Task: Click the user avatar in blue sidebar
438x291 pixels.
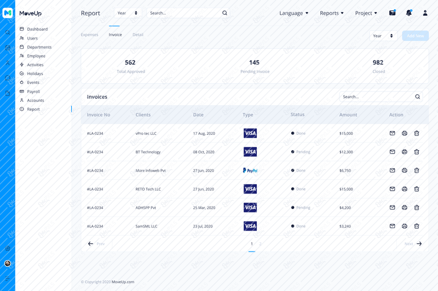Action: [8, 264]
